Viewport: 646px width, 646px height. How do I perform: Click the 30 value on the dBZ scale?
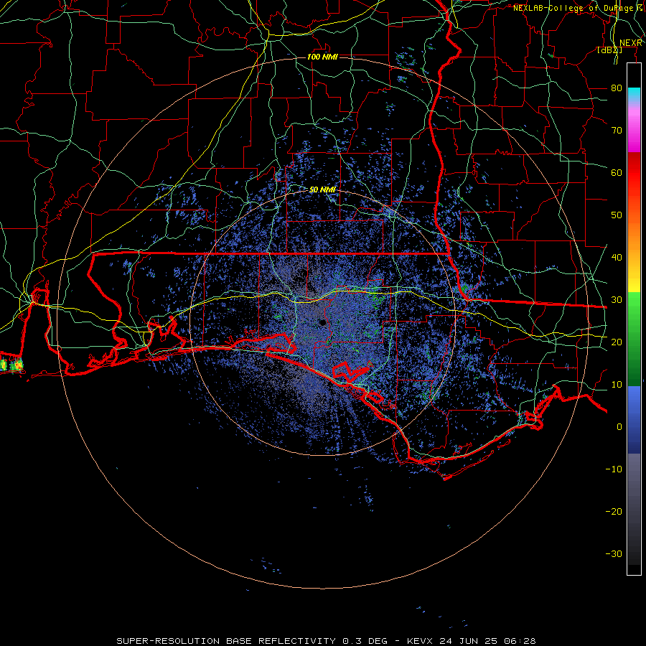click(x=617, y=300)
